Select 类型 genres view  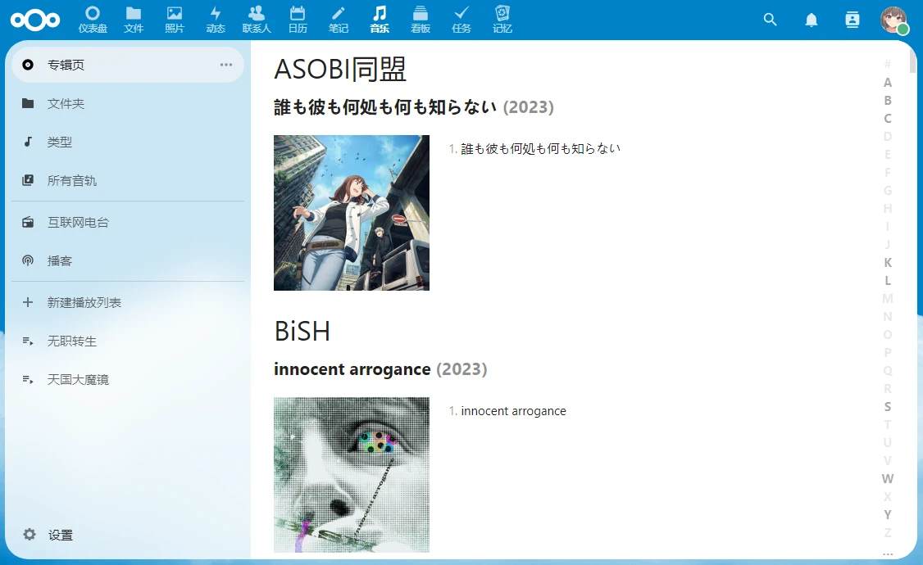tap(128, 142)
